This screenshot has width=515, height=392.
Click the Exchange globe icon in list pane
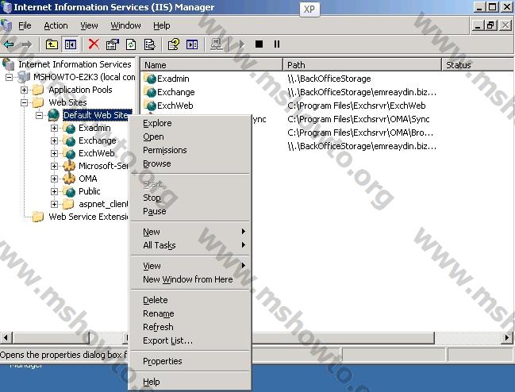(150, 92)
